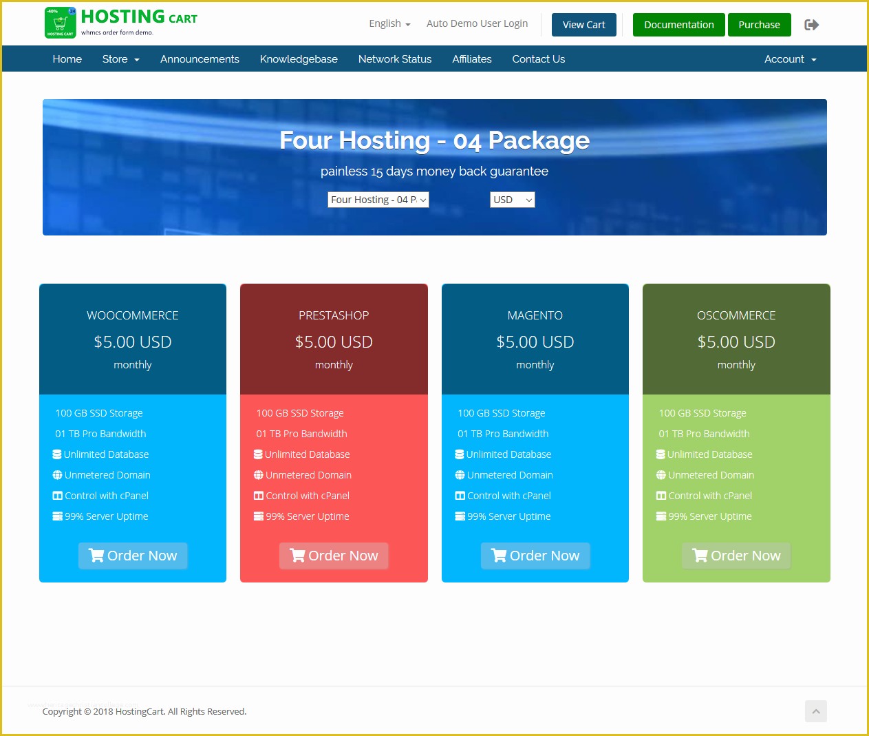Expand the English language selector
Viewport: 869px width, 736px height.
pyautogui.click(x=389, y=23)
